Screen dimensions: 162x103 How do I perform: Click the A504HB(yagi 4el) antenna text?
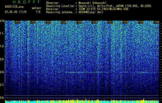click(91, 12)
